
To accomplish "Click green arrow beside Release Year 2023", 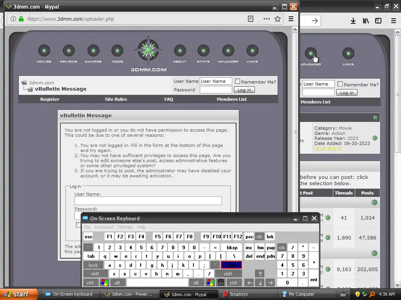I will [x=375, y=138].
